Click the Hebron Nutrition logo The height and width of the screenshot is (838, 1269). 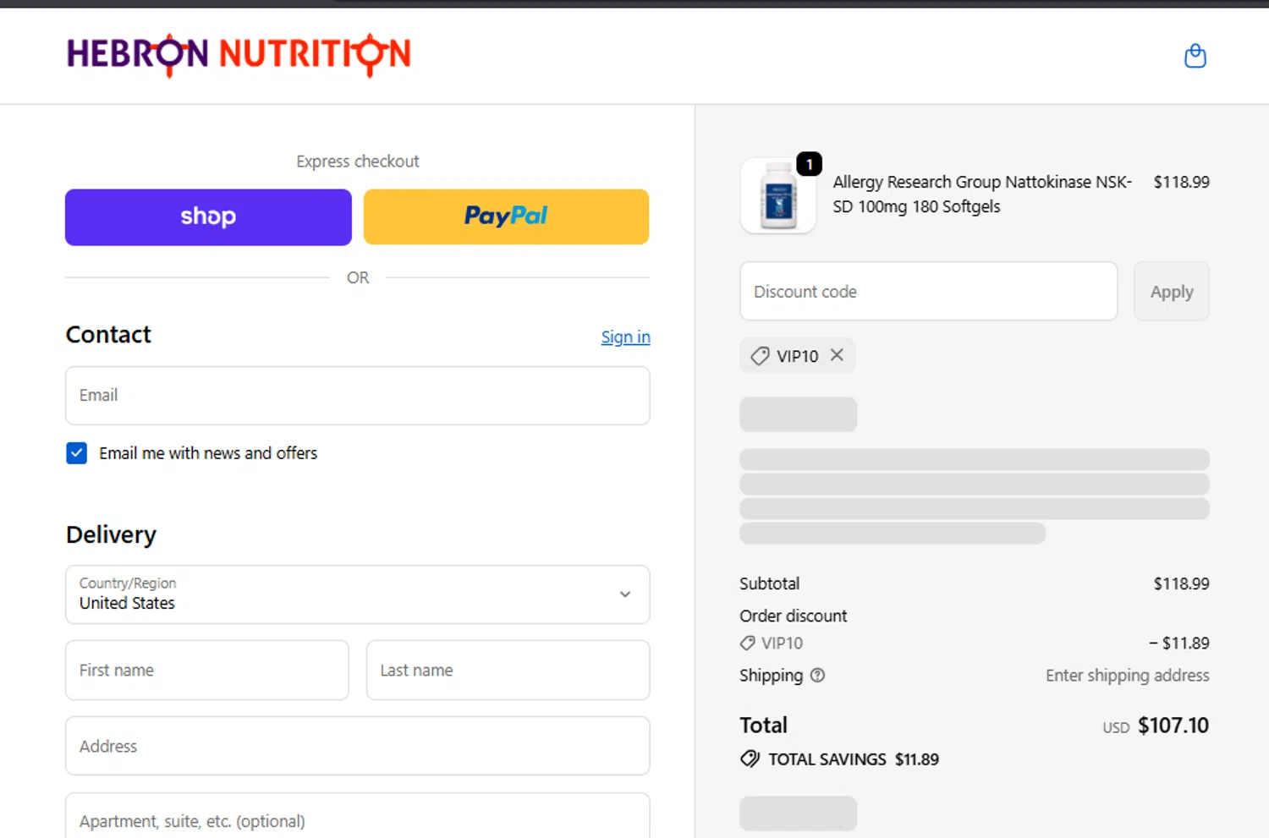click(239, 55)
